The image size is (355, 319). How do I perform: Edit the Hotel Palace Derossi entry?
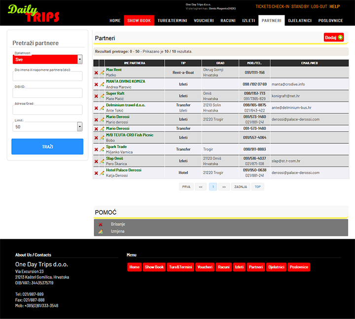[x=102, y=173]
